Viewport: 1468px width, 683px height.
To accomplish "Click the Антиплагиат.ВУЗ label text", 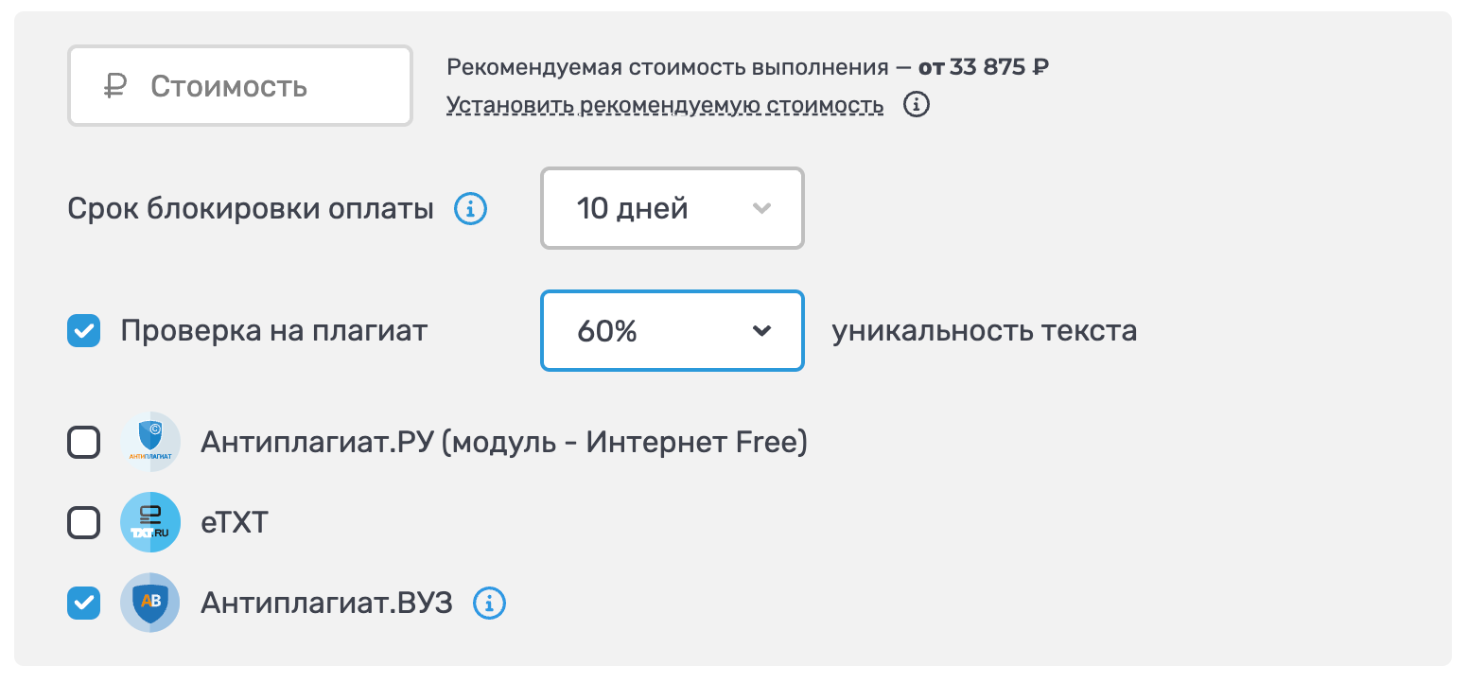I will [327, 603].
